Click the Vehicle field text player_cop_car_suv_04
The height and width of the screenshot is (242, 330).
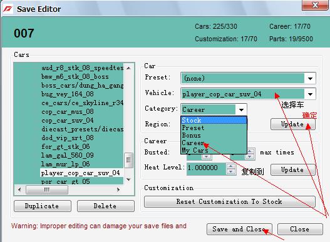(222, 94)
